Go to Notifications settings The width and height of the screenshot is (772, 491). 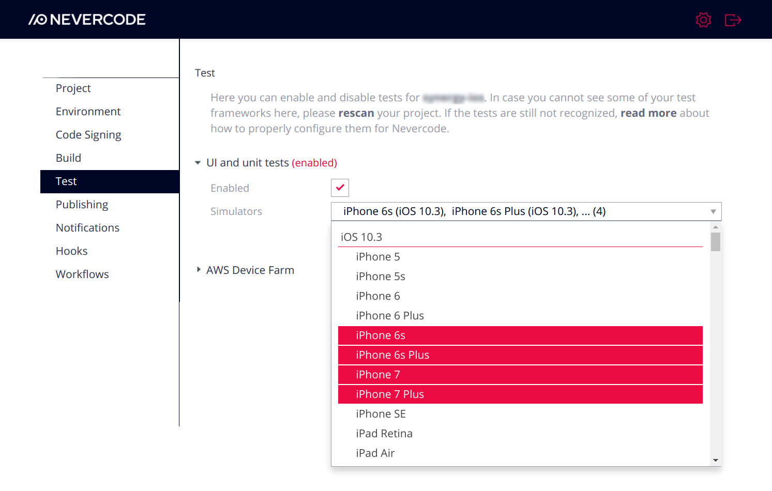tap(88, 228)
